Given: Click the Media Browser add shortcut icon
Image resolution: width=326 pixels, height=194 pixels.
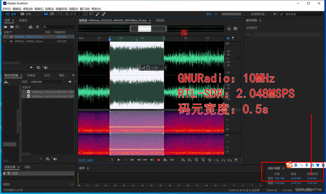Looking at the screenshot, I should tap(6, 82).
